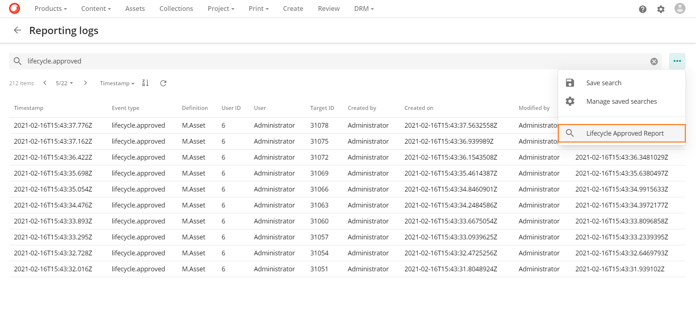Expand the Products menu
The width and height of the screenshot is (696, 321).
click(51, 8)
